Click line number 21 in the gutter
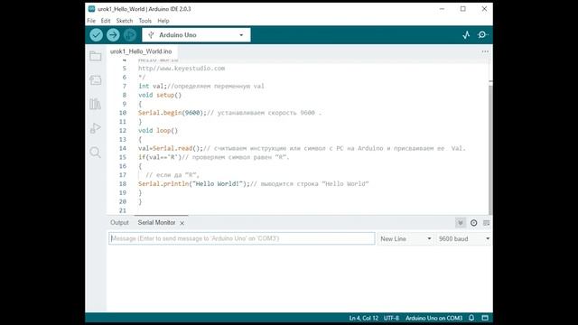Image resolution: width=578 pixels, height=325 pixels. (123, 210)
